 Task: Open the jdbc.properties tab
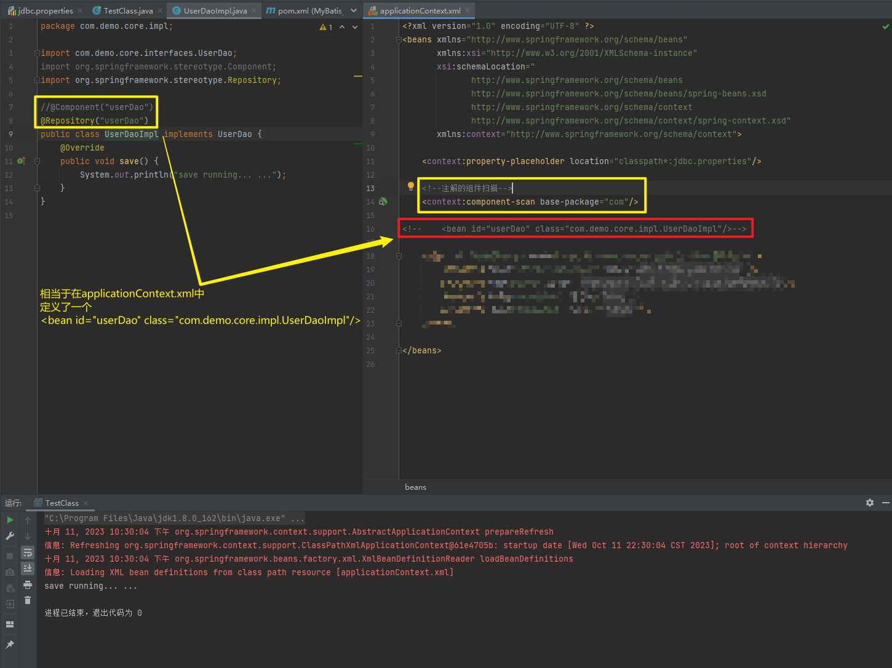(46, 10)
